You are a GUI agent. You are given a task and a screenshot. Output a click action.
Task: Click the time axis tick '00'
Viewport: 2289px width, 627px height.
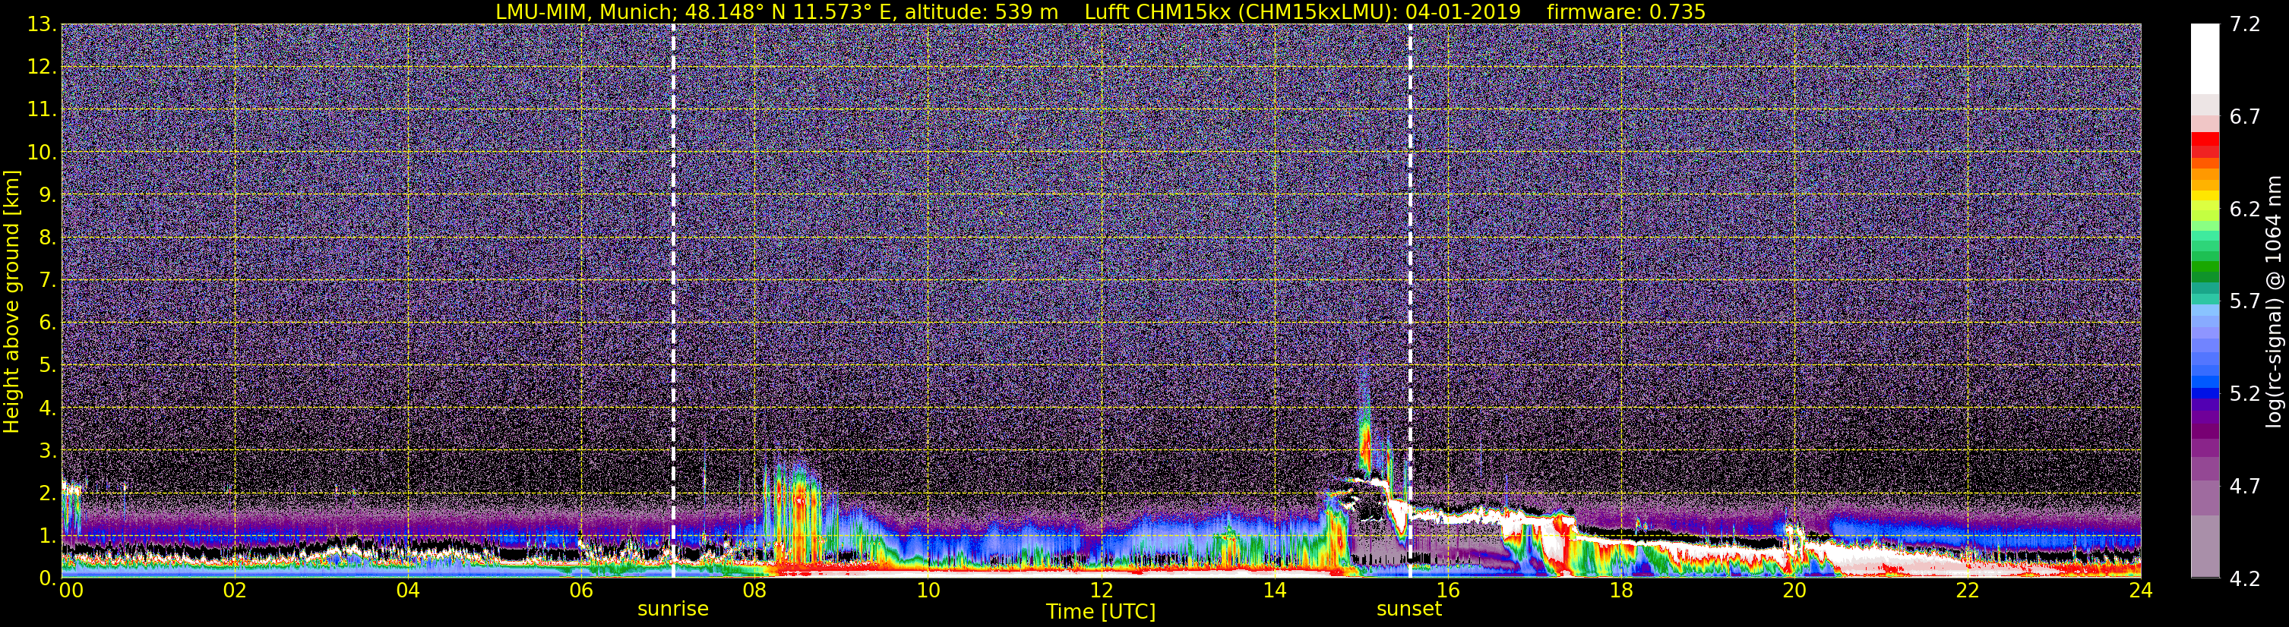click(x=71, y=591)
